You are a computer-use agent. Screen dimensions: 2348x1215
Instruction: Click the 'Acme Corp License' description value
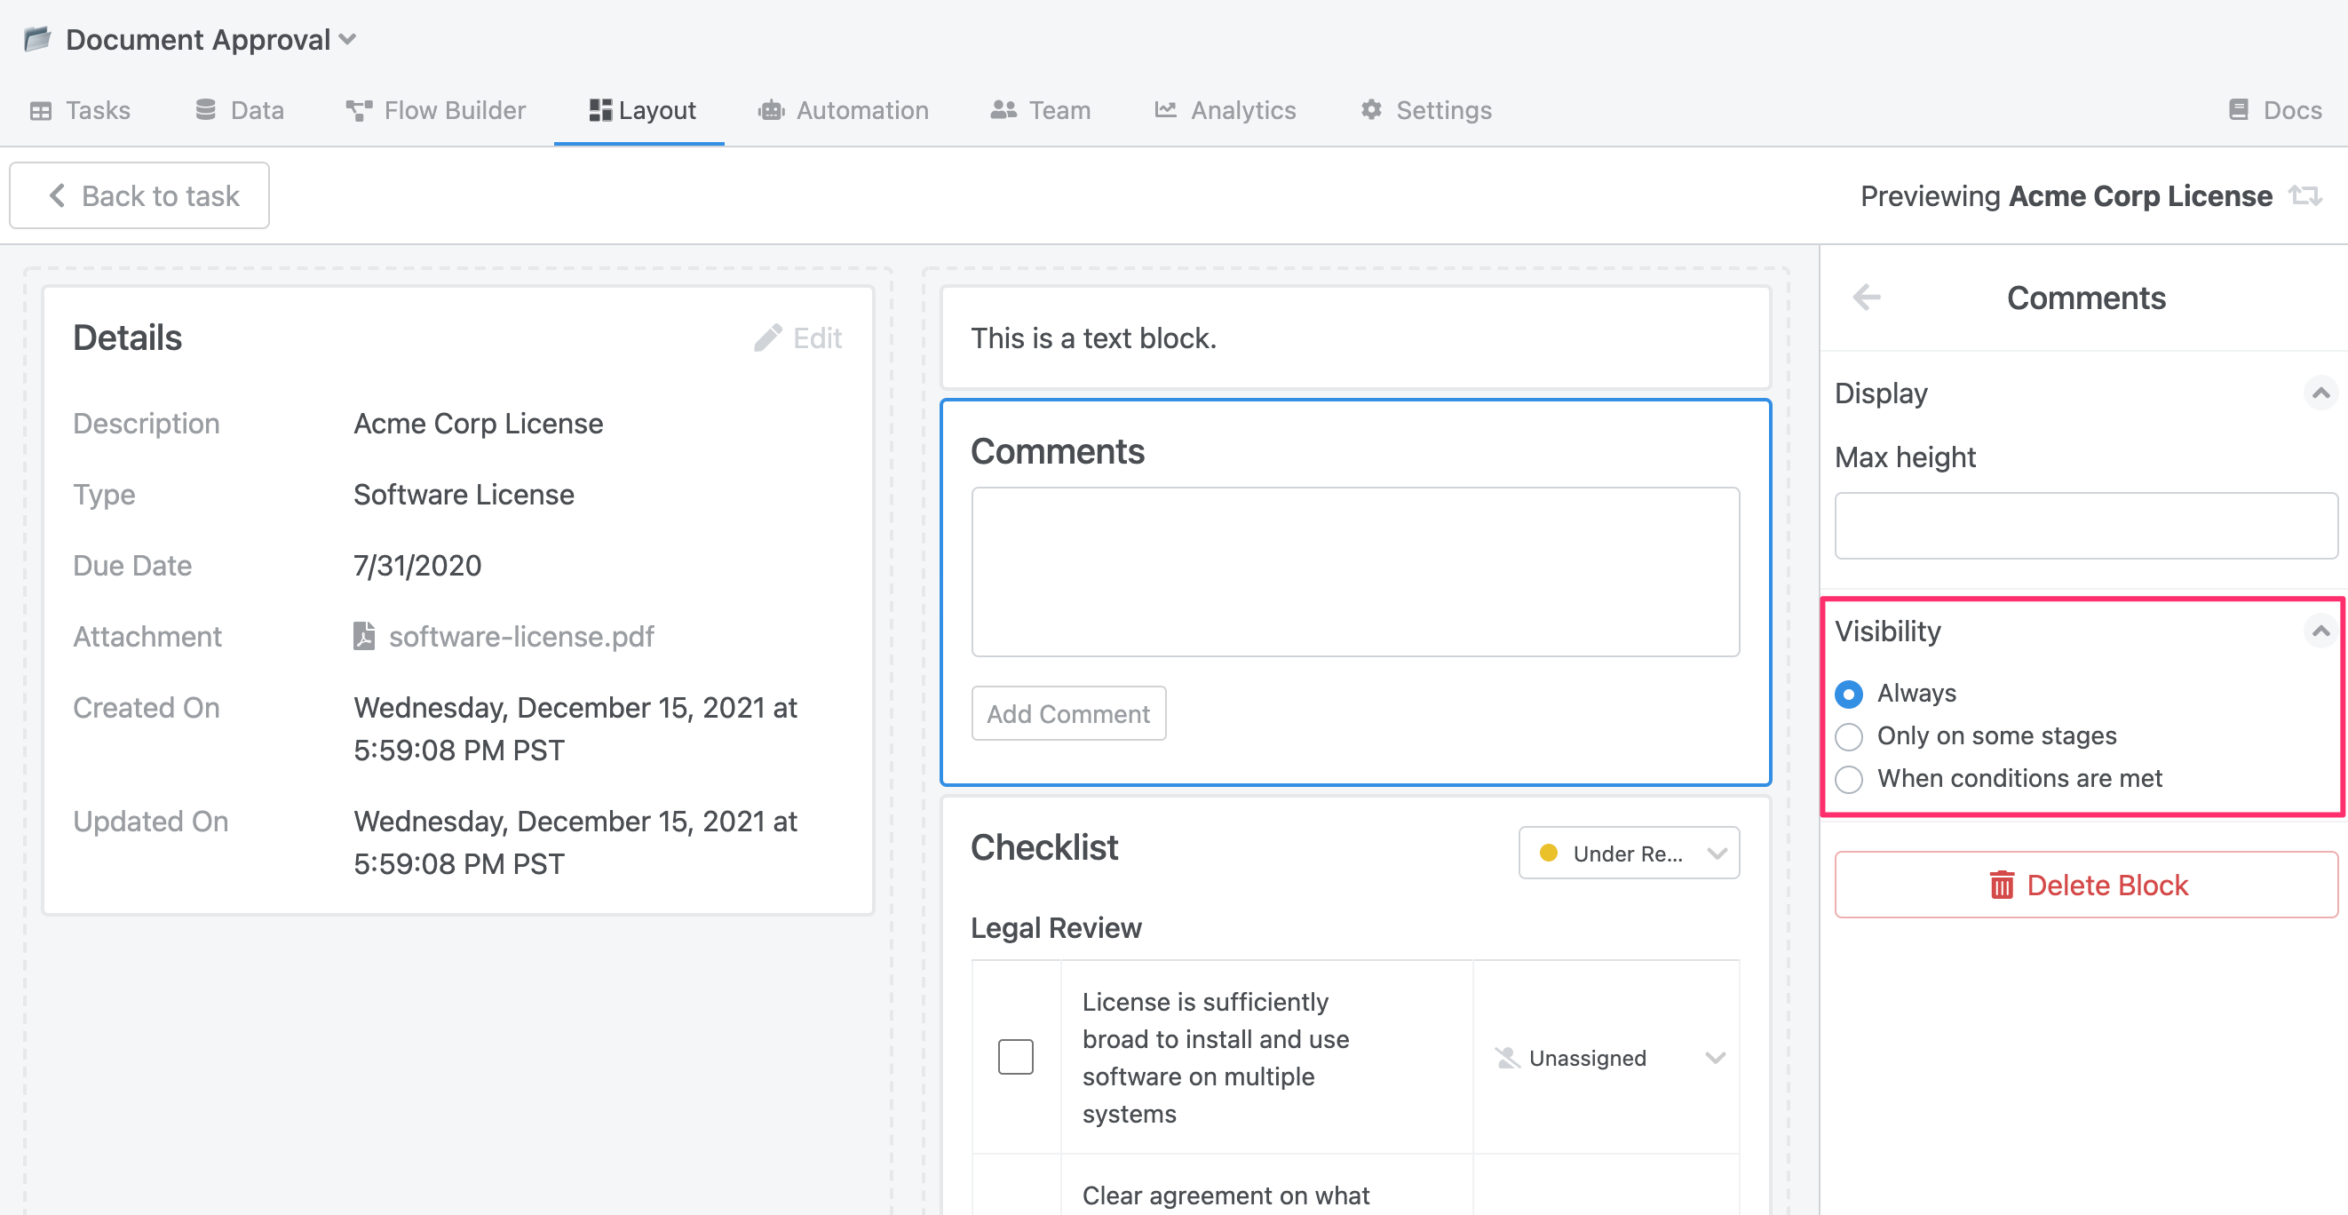tap(478, 423)
